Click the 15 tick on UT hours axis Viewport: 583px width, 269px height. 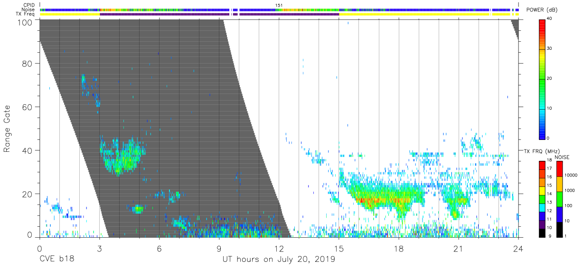[339, 249]
